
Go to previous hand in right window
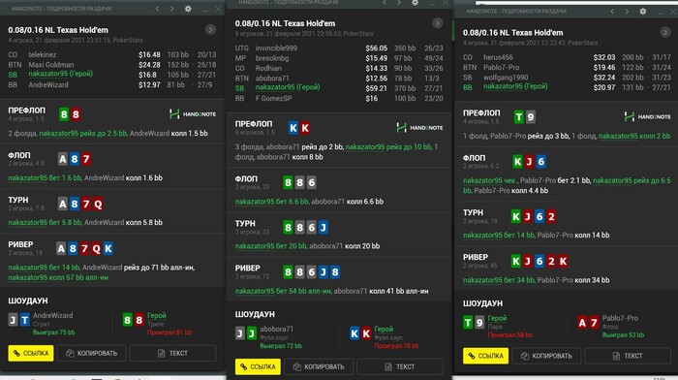[x=612, y=12]
